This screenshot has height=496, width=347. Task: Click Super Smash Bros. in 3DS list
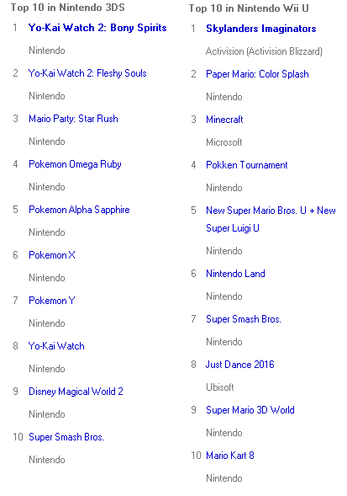tap(66, 437)
